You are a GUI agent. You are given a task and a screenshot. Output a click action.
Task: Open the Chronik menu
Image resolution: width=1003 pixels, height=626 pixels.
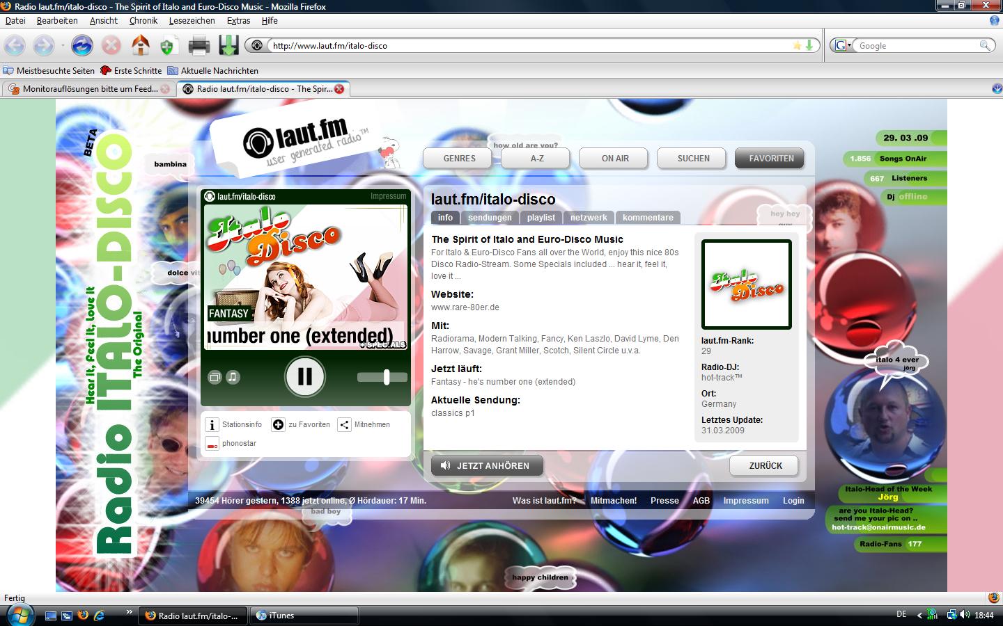click(x=143, y=21)
